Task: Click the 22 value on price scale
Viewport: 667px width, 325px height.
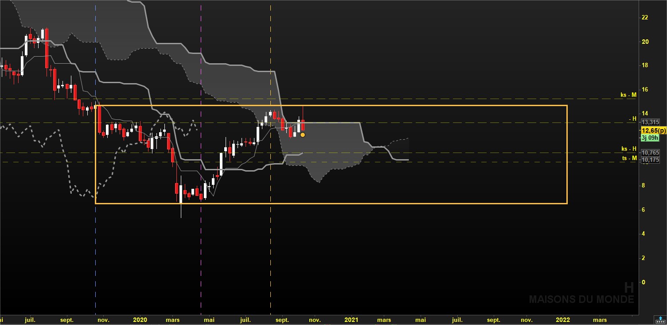Action: (645, 17)
